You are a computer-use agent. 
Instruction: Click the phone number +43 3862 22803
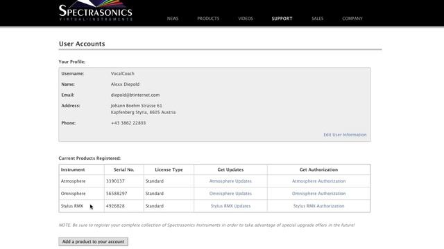[x=128, y=123]
